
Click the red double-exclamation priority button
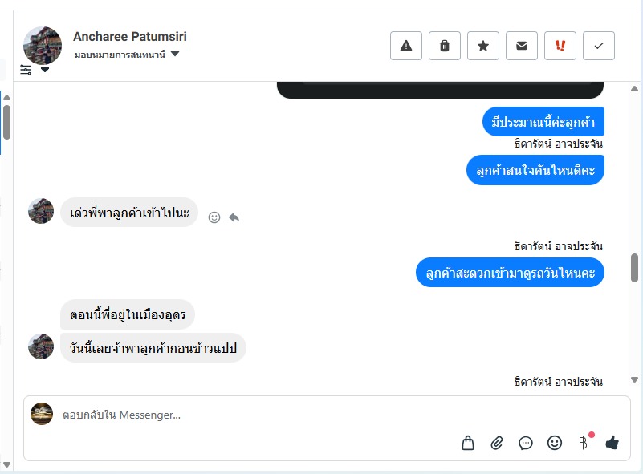click(x=560, y=46)
